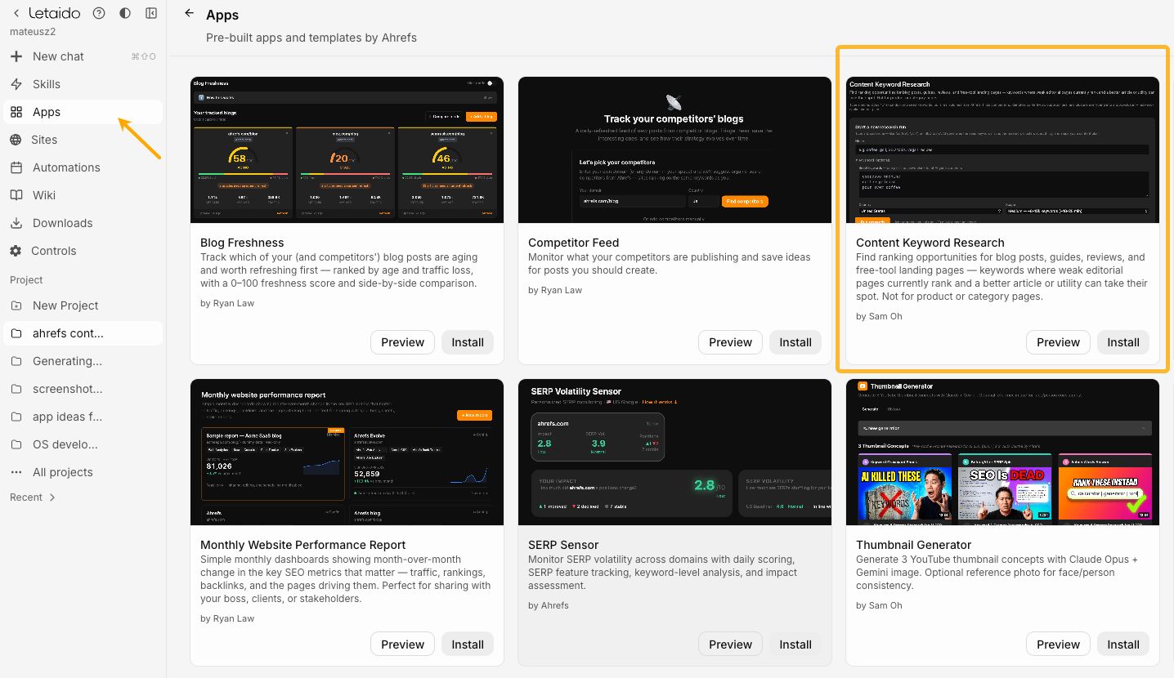Click the mateusz2 account name
The image size is (1174, 678).
click(x=32, y=32)
